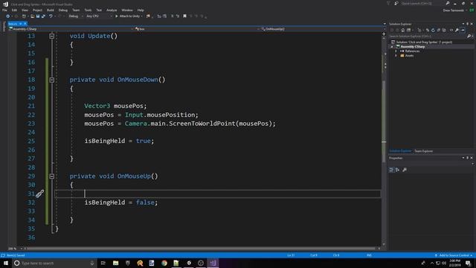The height and width of the screenshot is (268, 476).
Task: Open the Help menu
Action: (141, 10)
